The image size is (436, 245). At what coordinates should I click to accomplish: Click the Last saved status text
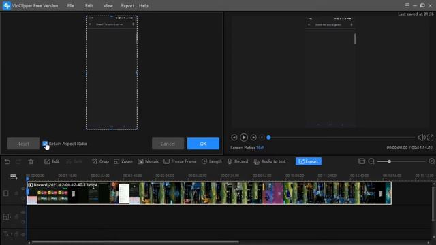point(416,14)
